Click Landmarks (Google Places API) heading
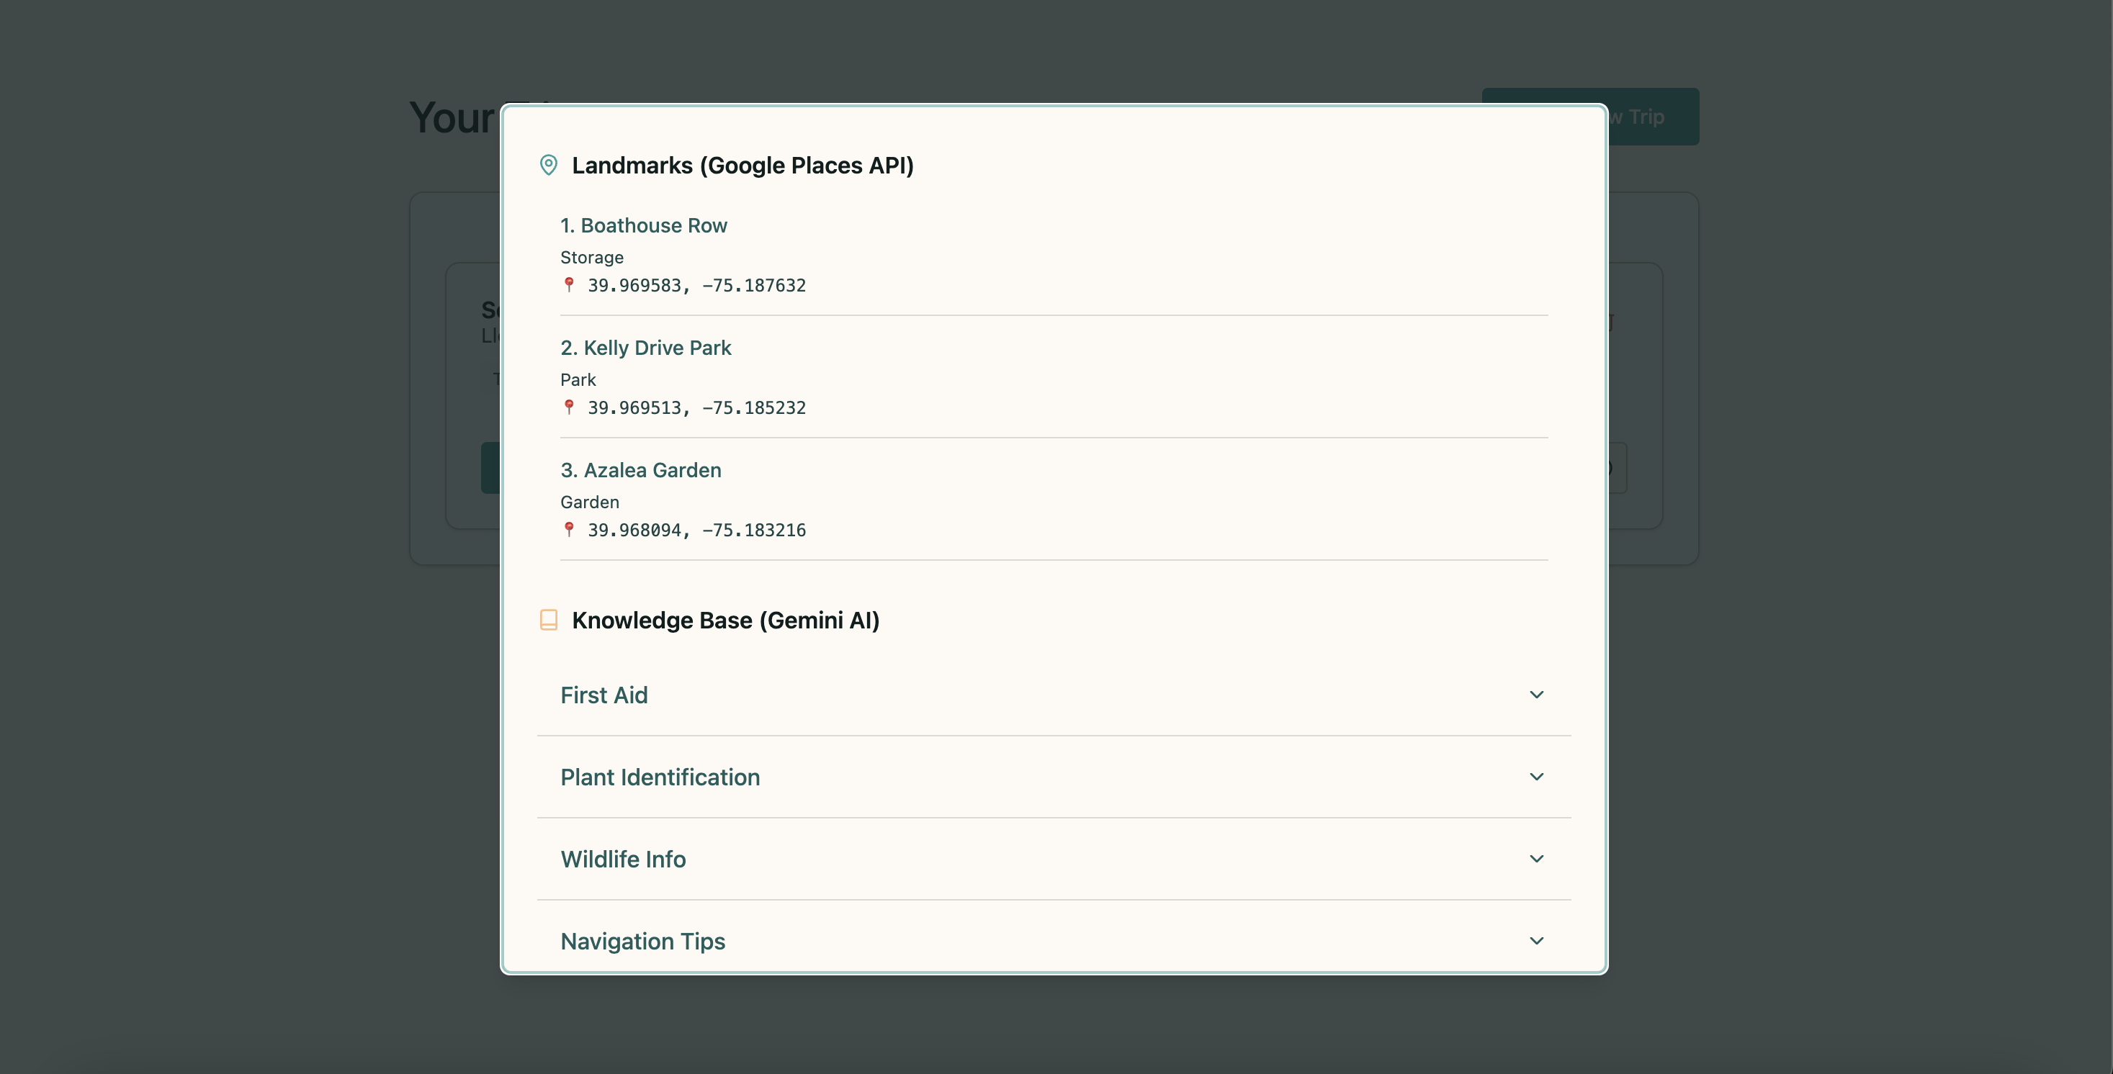Image resolution: width=2113 pixels, height=1074 pixels. pyautogui.click(x=743, y=166)
